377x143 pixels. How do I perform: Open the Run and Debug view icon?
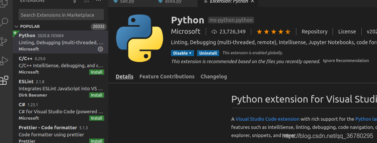tap(4, 61)
